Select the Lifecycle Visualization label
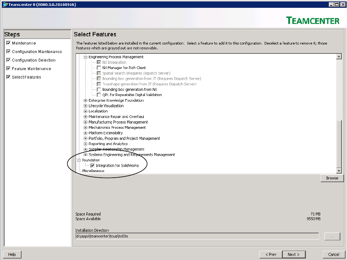The image size is (347, 260). 106,106
